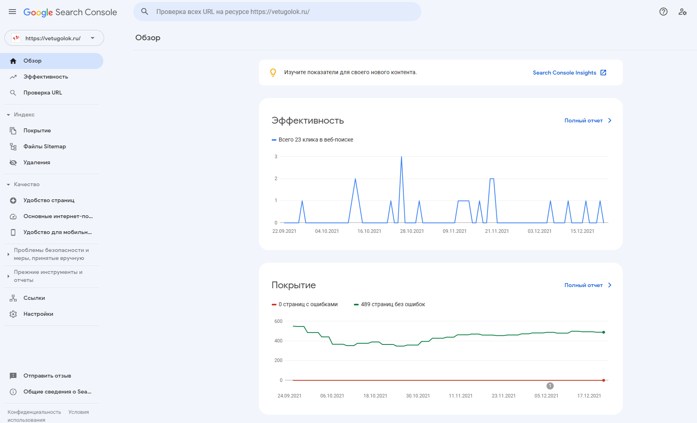Click the Page experience icon
The width and height of the screenshot is (697, 423).
point(13,201)
